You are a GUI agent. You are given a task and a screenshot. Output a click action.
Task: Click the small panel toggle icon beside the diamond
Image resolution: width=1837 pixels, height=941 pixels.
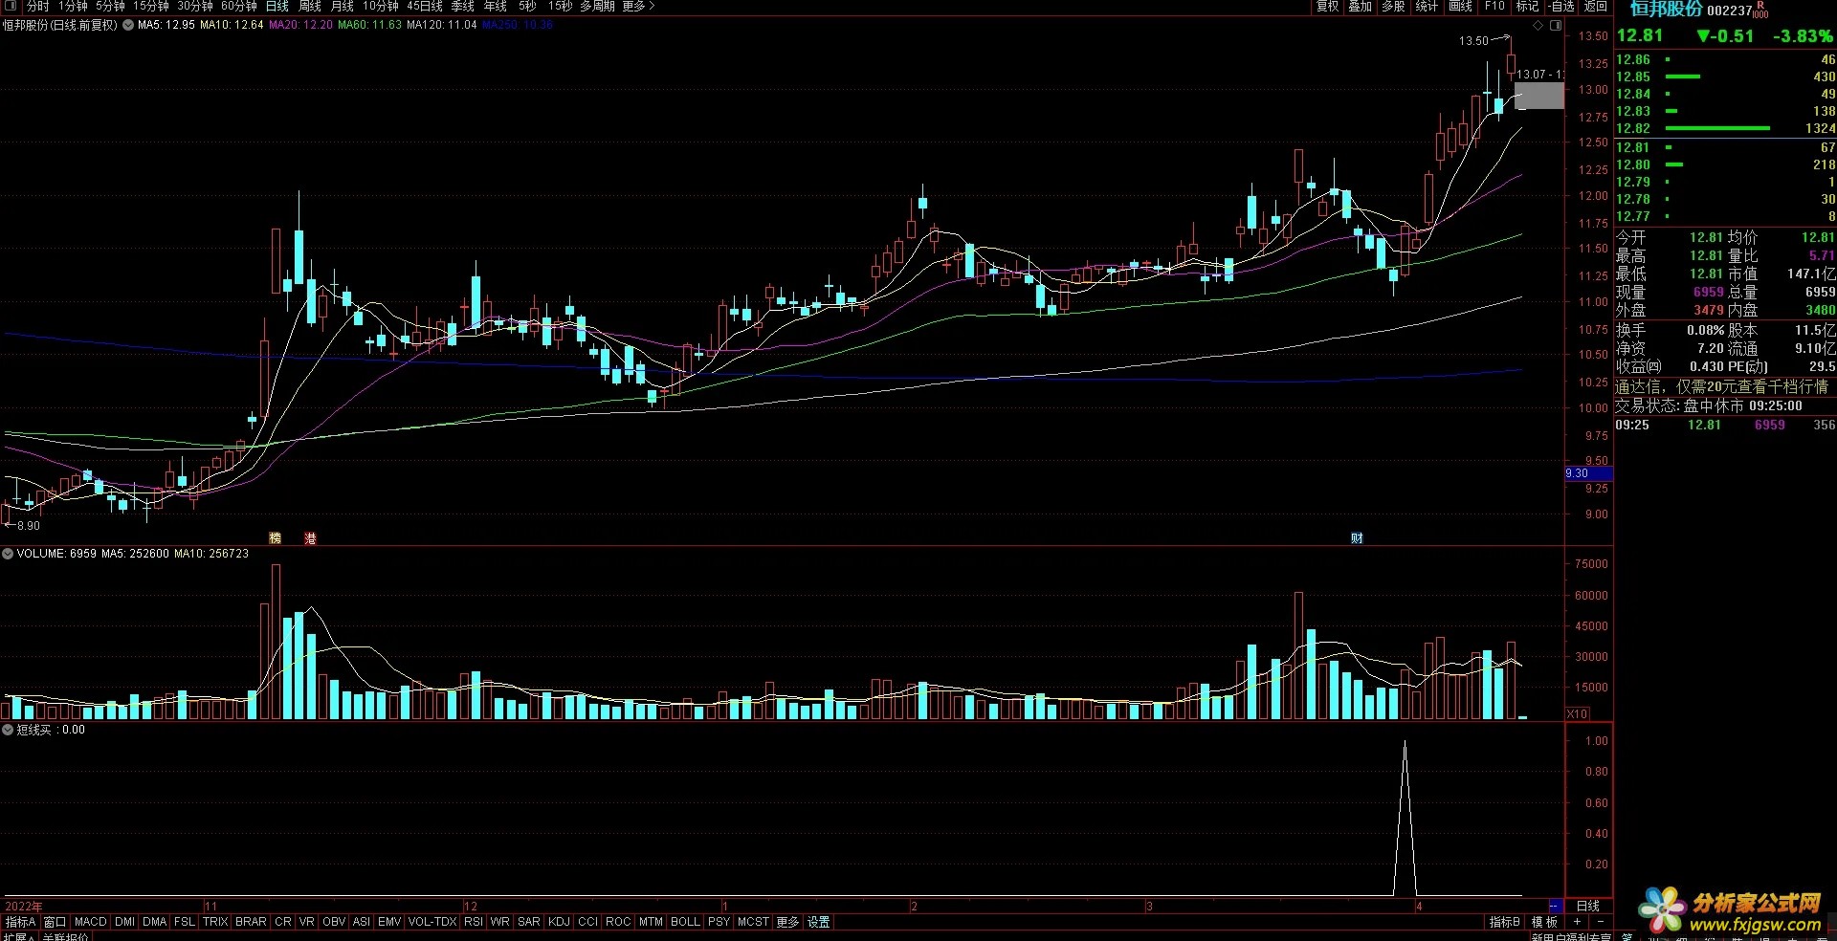pos(1556,26)
